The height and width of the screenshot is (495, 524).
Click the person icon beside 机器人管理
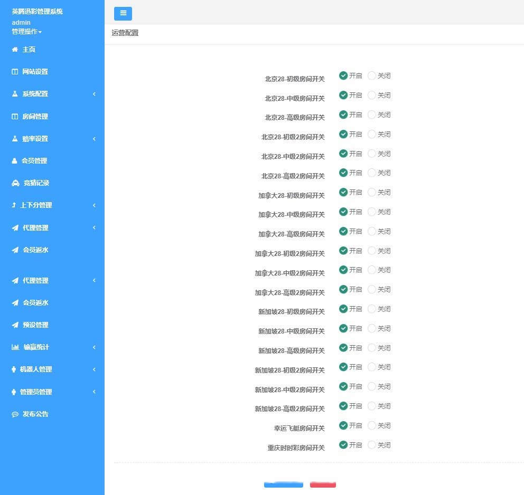tap(14, 369)
